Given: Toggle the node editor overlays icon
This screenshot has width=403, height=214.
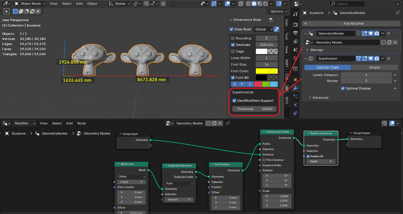Looking at the screenshot, I should 392,123.
